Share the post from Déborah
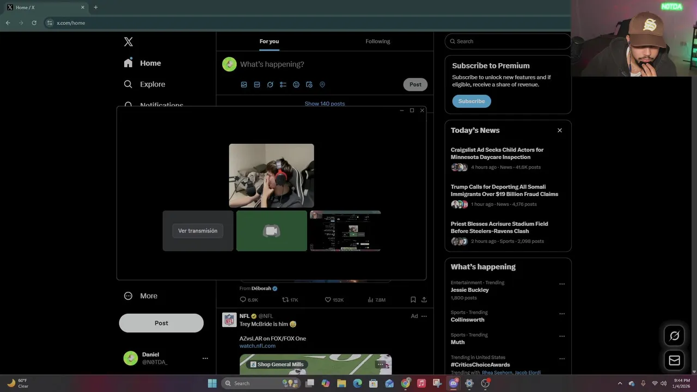The width and height of the screenshot is (697, 392). pos(424,300)
